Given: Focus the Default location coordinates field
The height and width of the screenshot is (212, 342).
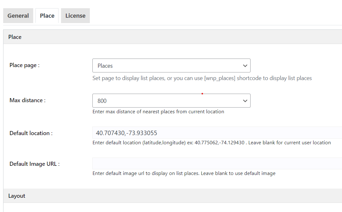Looking at the screenshot, I should point(217,133).
